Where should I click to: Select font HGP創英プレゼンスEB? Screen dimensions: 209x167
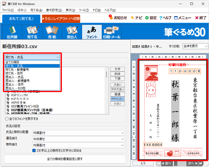[25, 107]
